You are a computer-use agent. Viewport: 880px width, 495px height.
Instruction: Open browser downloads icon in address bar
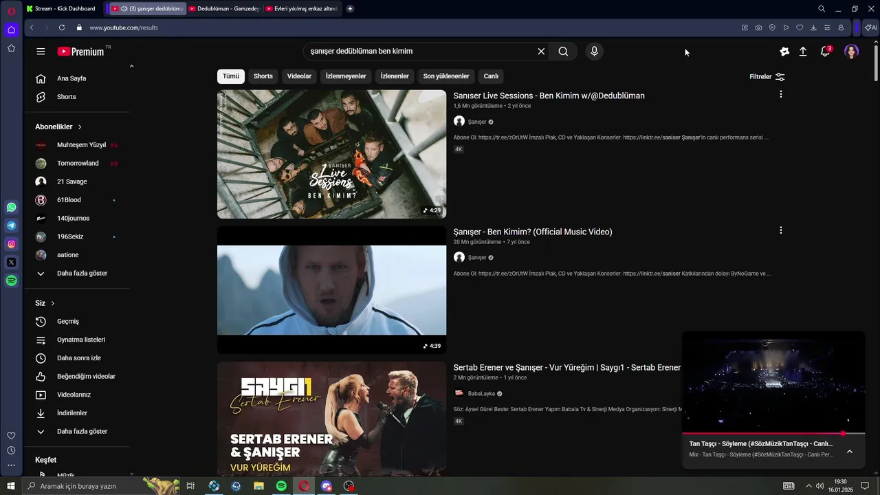[813, 27]
